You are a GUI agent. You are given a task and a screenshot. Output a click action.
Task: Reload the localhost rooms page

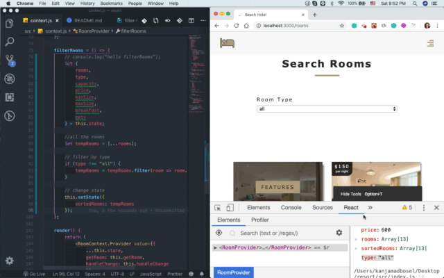pos(236,26)
